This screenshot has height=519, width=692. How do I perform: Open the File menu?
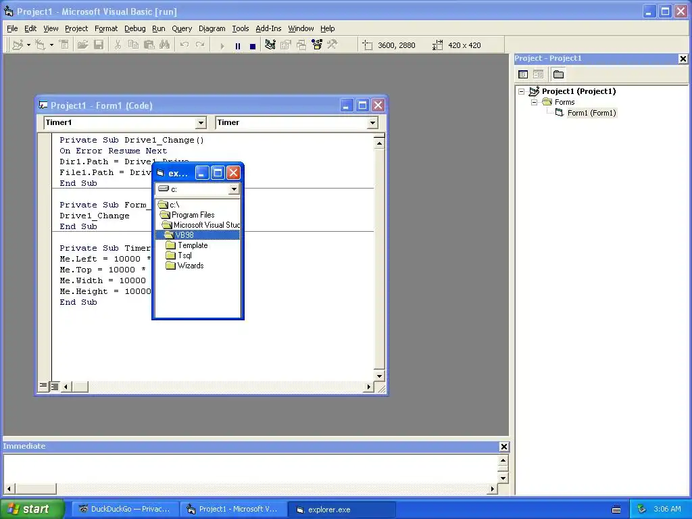point(12,28)
